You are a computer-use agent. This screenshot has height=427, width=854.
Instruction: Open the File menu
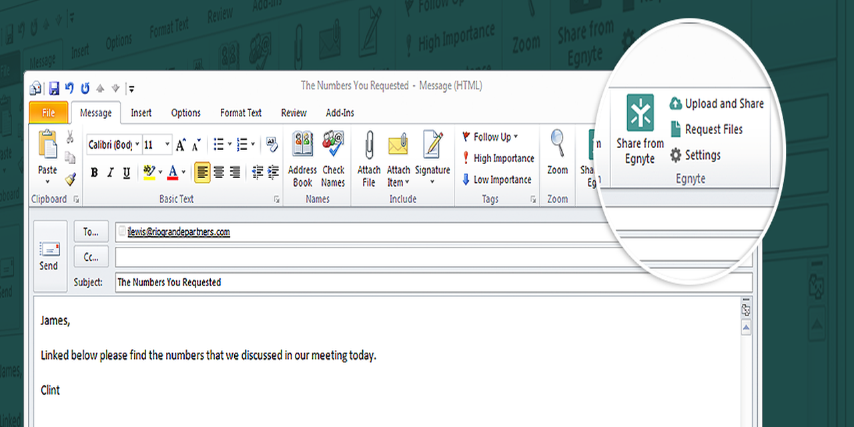pos(48,113)
